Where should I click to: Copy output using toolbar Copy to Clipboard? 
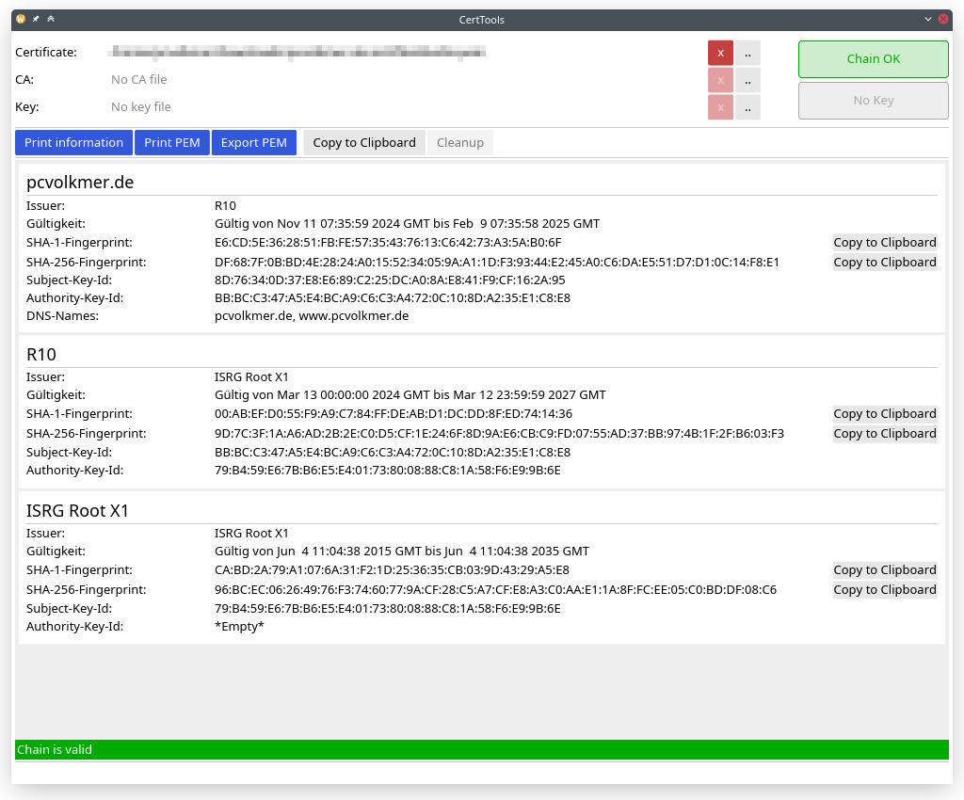click(x=363, y=142)
